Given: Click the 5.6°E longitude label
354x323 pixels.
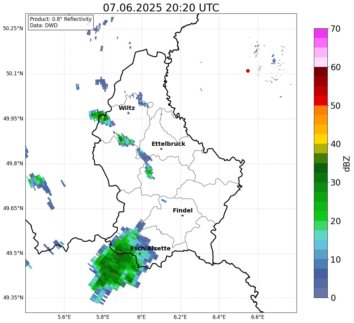Looking at the screenshot, I should click(x=64, y=317).
